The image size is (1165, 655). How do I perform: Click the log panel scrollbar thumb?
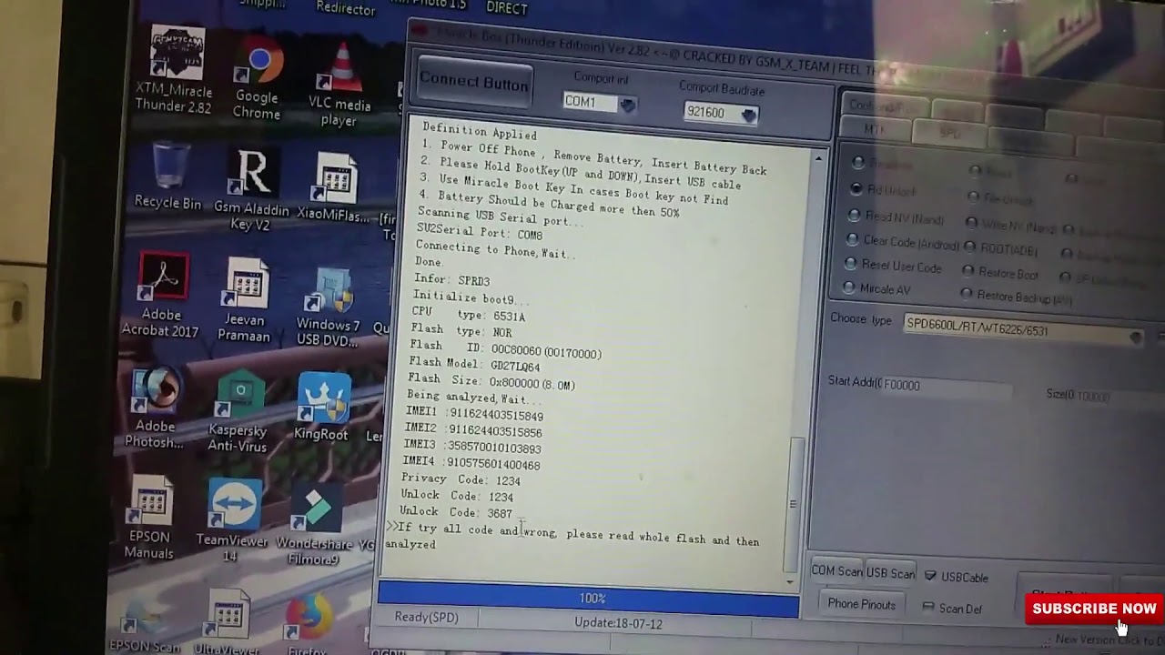point(795,505)
